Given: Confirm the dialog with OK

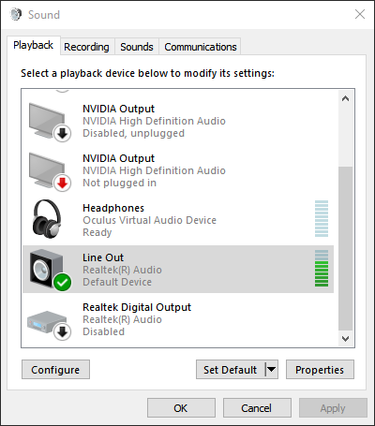Looking at the screenshot, I should pyautogui.click(x=181, y=408).
